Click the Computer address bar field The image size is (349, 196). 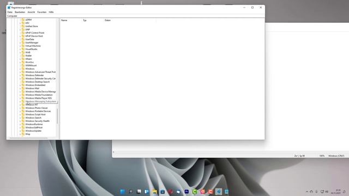[136, 16]
